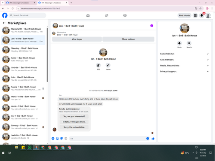The image size is (215, 161).
Task: Send a thumbs up like
Action: click(x=153, y=138)
